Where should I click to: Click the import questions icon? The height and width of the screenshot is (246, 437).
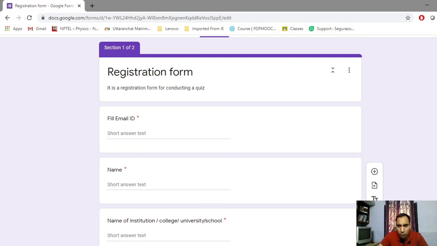pyautogui.click(x=375, y=185)
